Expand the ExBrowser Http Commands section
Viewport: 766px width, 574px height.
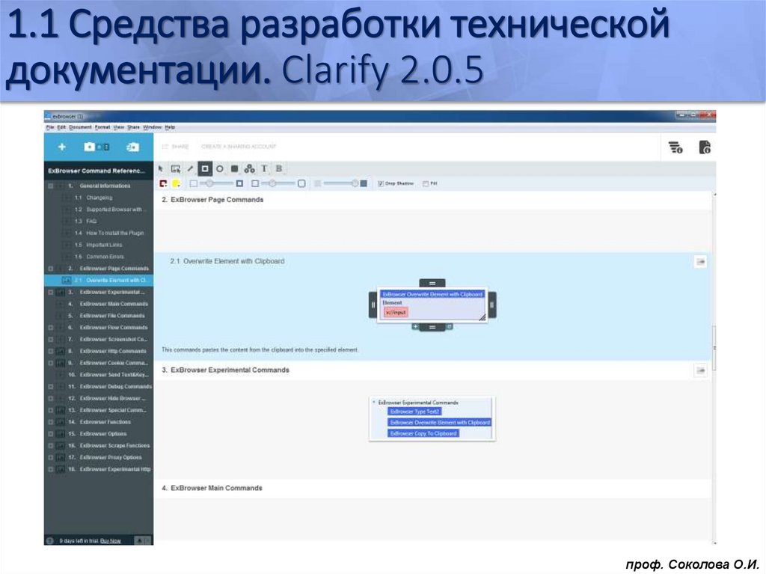pos(49,350)
